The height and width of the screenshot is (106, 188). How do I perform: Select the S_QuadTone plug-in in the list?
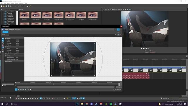click(9, 20)
